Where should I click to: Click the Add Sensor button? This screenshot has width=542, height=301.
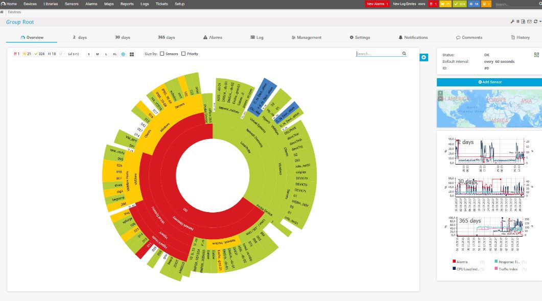489,82
